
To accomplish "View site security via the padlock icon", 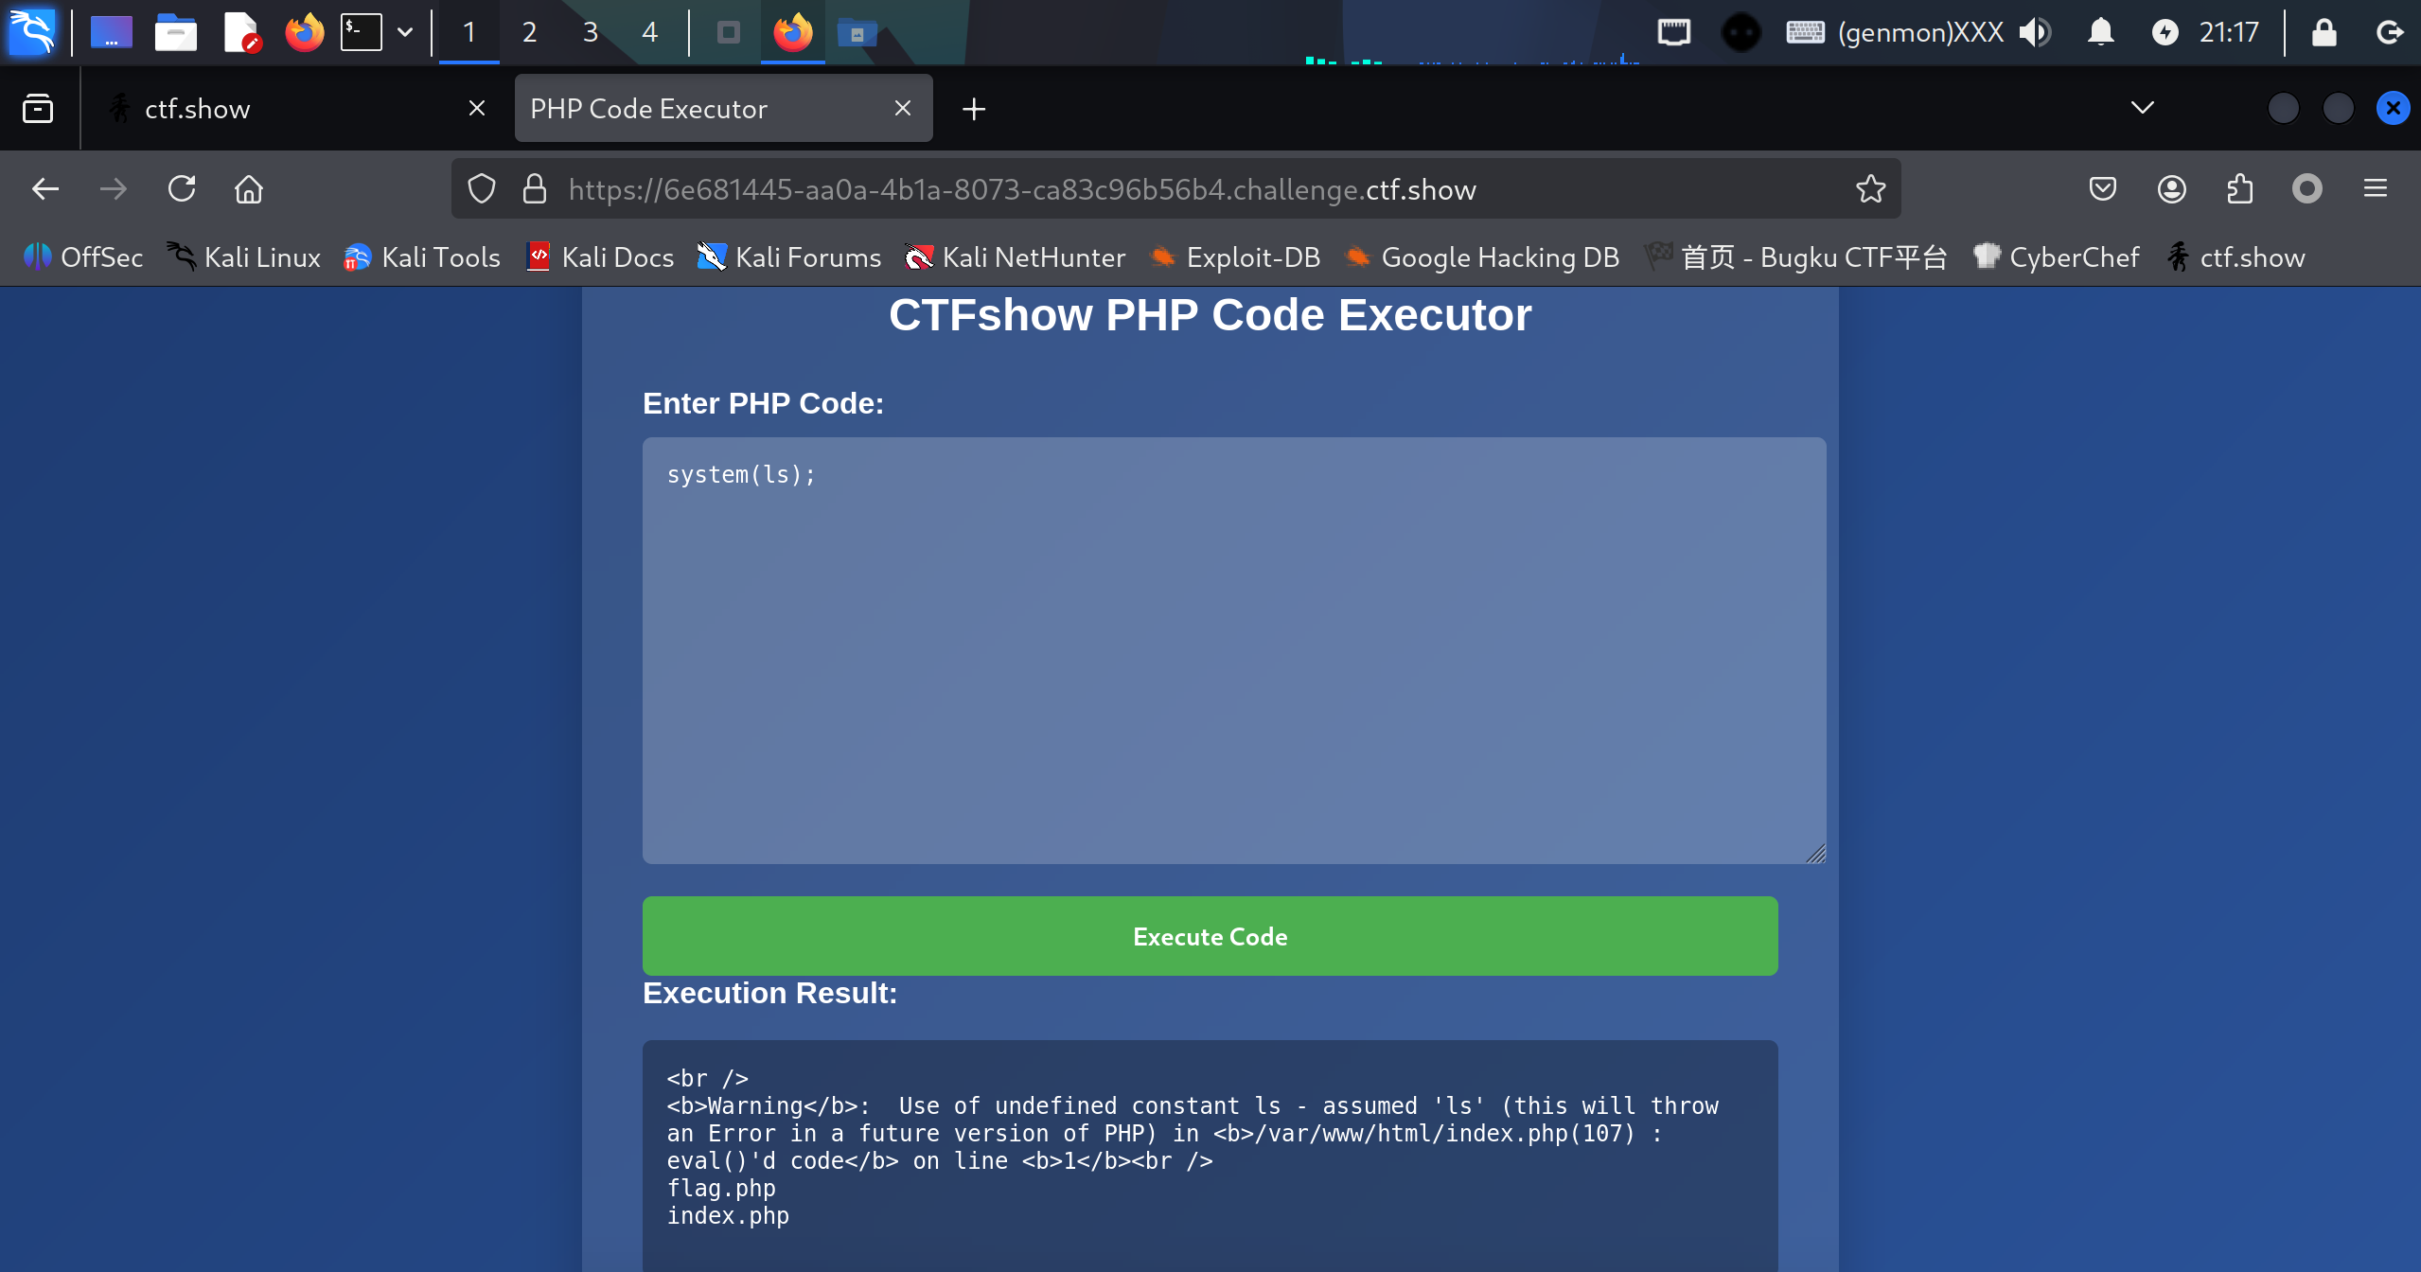I will click(535, 189).
